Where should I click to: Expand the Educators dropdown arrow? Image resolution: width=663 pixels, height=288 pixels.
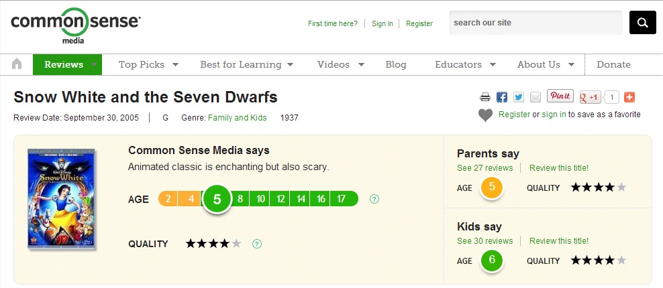[x=493, y=65]
